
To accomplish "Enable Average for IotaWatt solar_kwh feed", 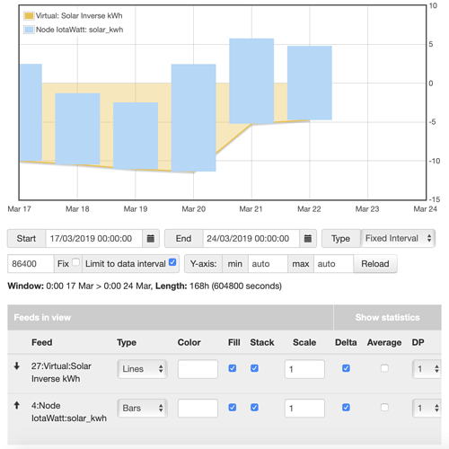I will tap(384, 408).
